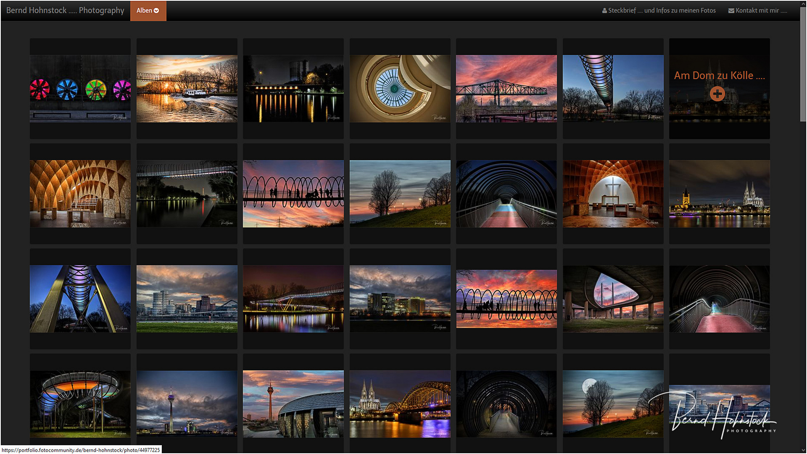The width and height of the screenshot is (807, 454).
Task: Open the looped bridge silhouette with power pylon photo
Action: [293, 194]
